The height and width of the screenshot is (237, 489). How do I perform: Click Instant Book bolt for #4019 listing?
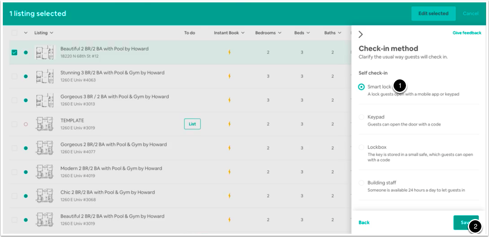229,172
